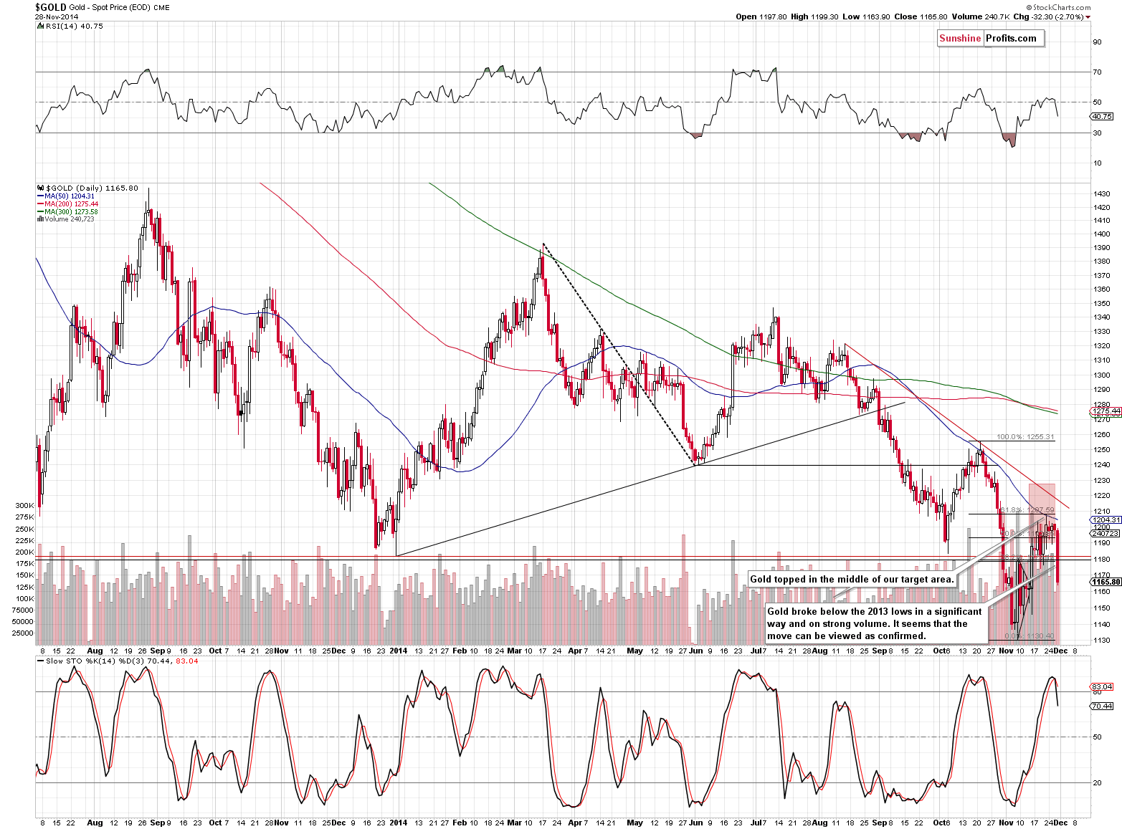
Task: Click the 2014 label on the price time axis
Action: (399, 651)
